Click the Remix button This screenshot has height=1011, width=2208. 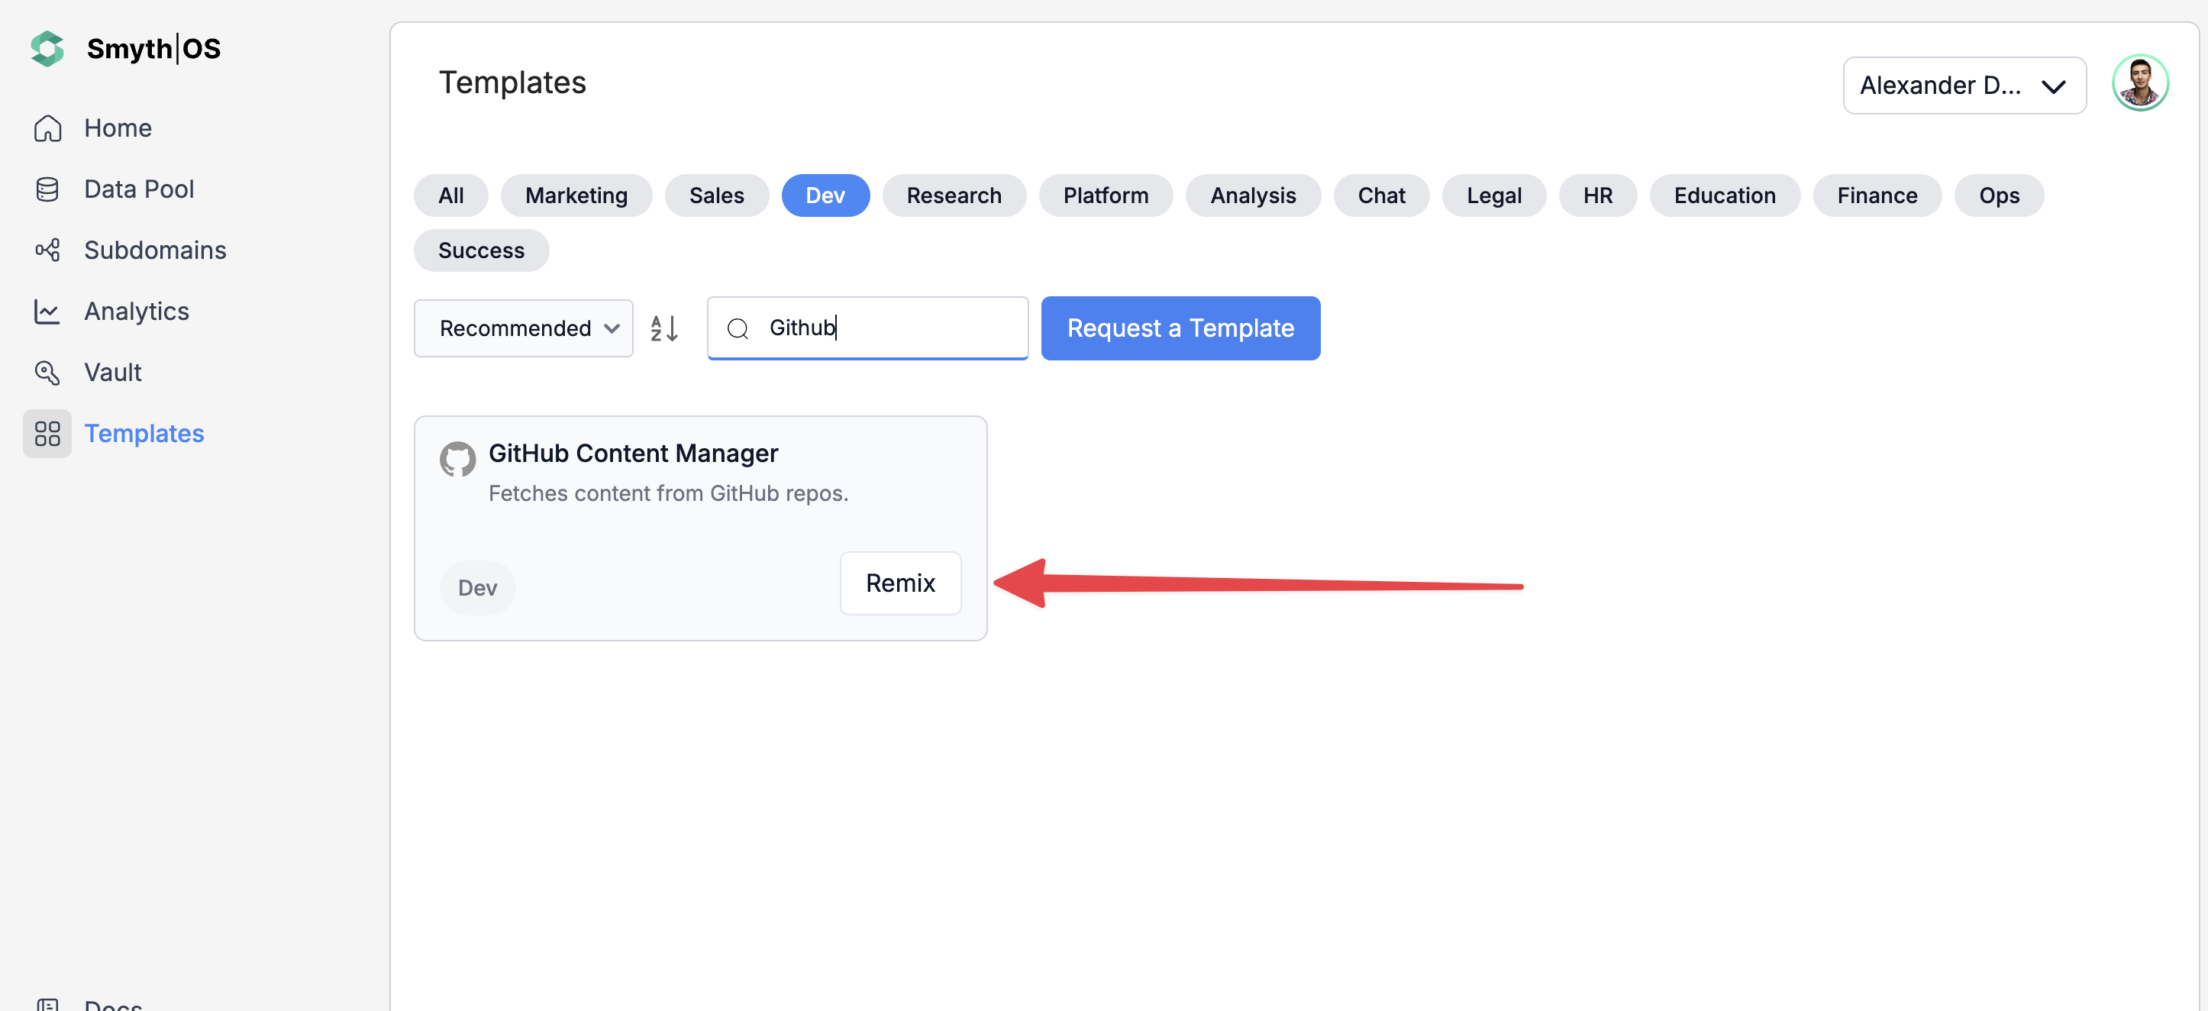(x=900, y=583)
